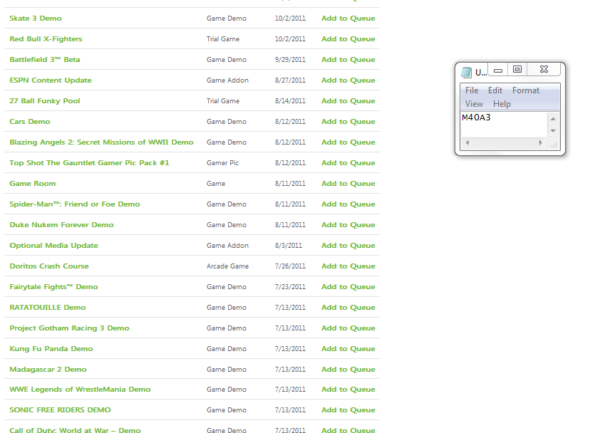Click the 9/29/2011 date for Battlefield 3 Beta
The image size is (600, 433).
click(x=290, y=60)
